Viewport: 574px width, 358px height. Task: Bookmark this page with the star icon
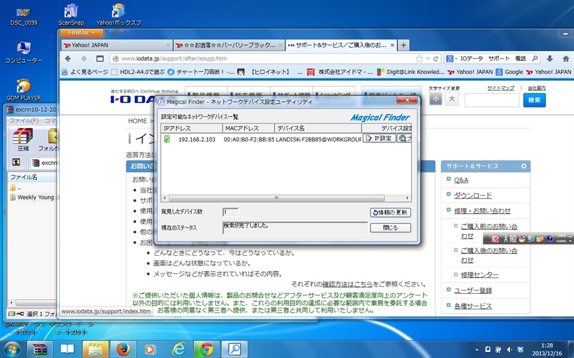pyautogui.click(x=419, y=58)
